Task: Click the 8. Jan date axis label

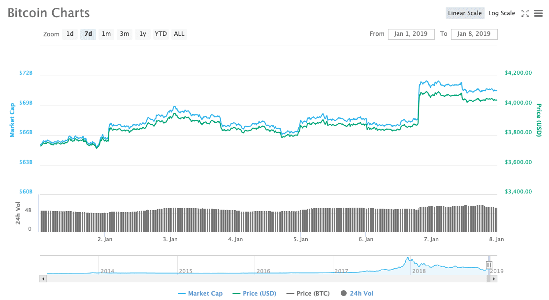Action: [496, 239]
